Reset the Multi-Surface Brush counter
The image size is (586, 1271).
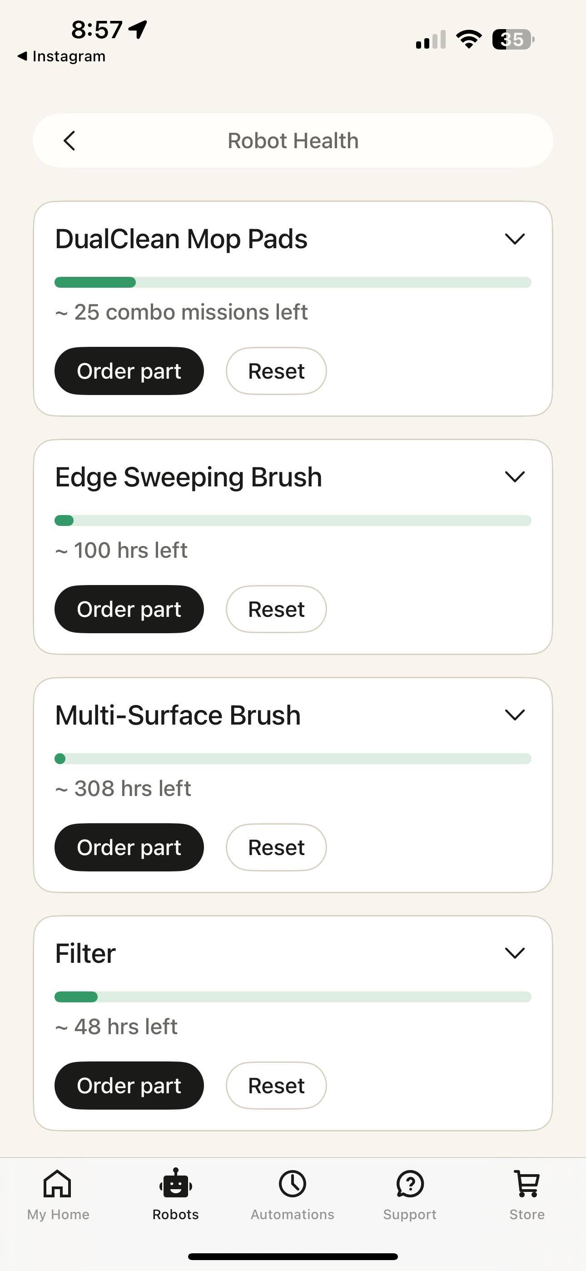tap(276, 847)
